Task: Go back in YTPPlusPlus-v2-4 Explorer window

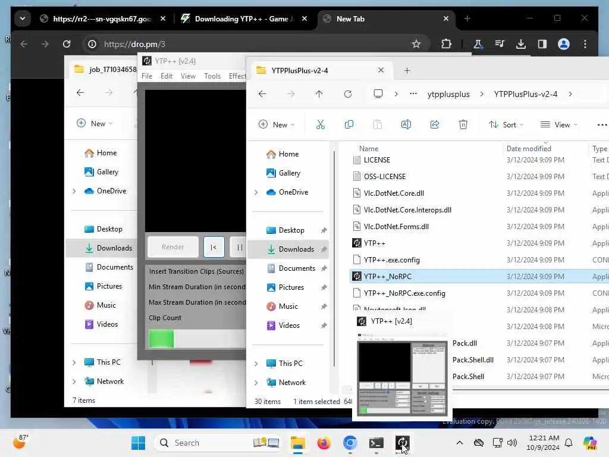Action: 262,93
